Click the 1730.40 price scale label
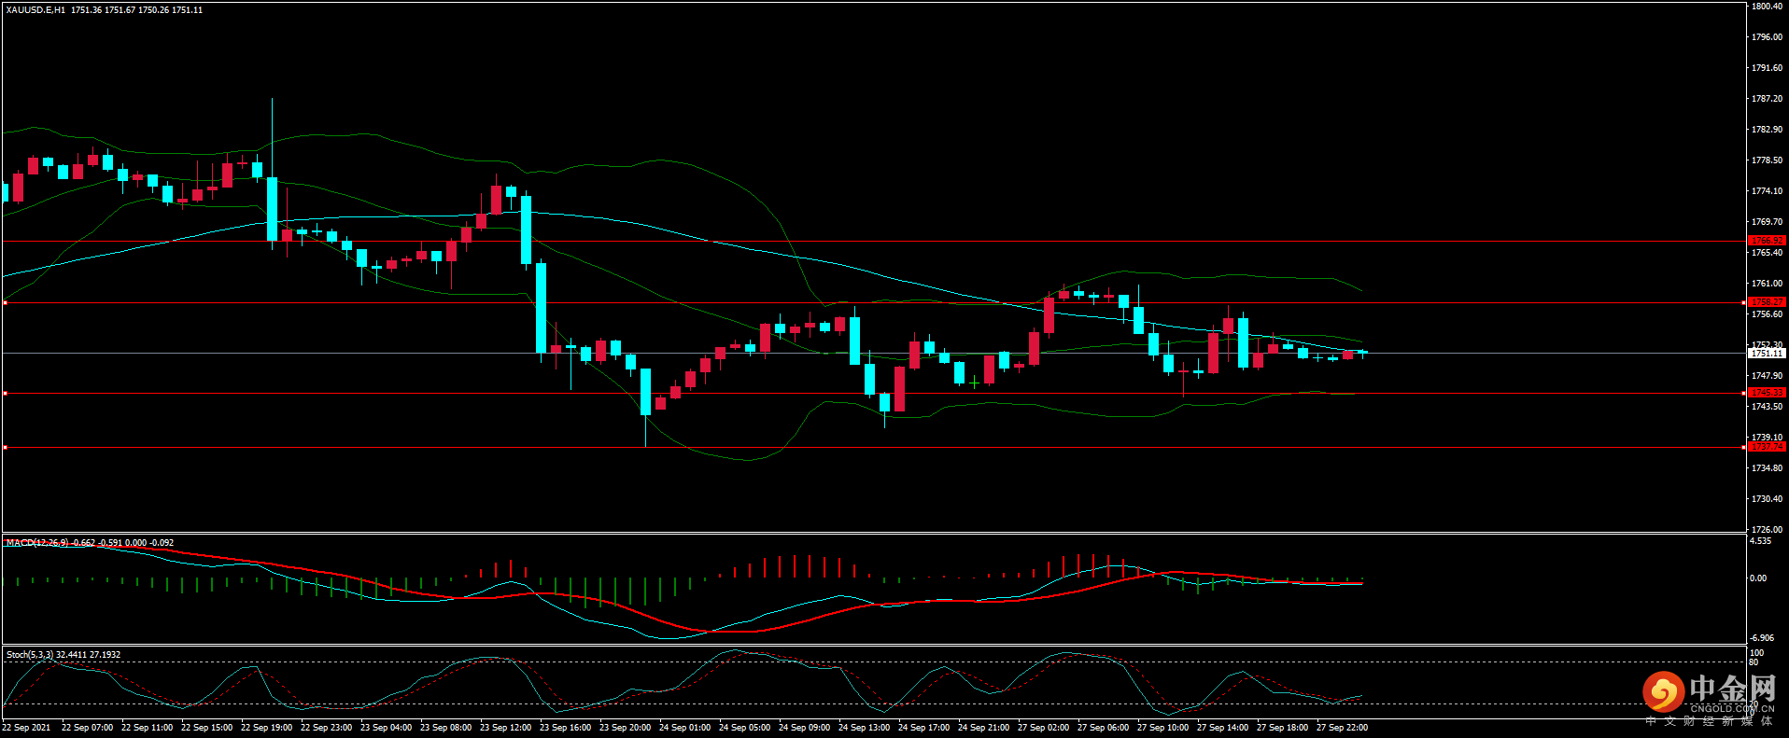This screenshot has height=738, width=1789. coord(1767,499)
